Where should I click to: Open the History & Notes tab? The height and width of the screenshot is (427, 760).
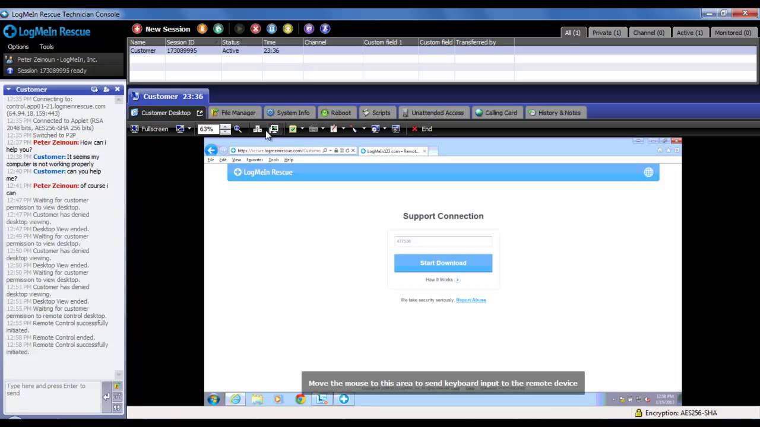pyautogui.click(x=555, y=113)
